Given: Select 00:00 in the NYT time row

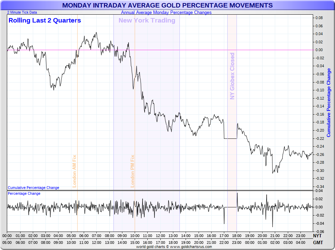Looking at the screenshot, I should pyautogui.click(x=7, y=236).
